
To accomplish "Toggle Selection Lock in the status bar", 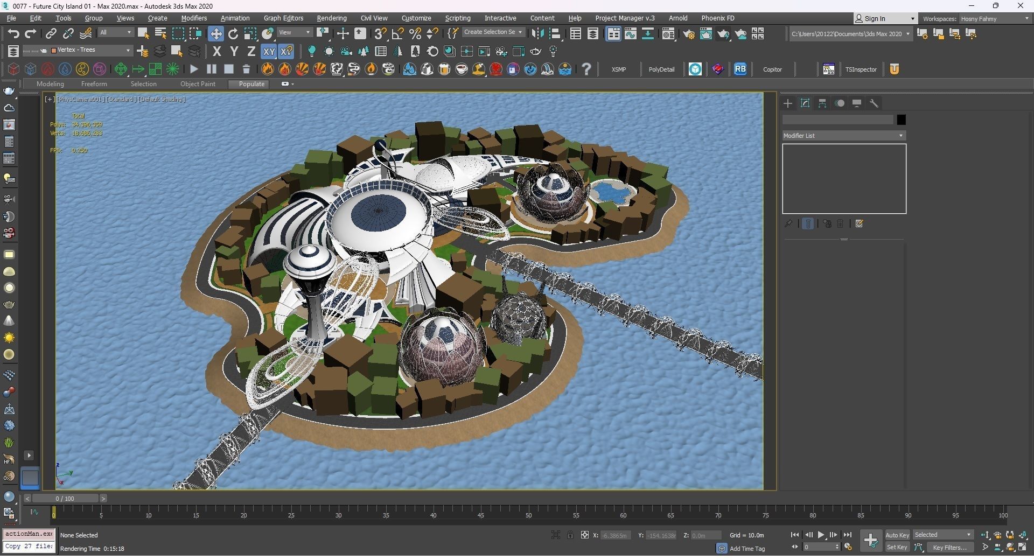I will click(570, 535).
